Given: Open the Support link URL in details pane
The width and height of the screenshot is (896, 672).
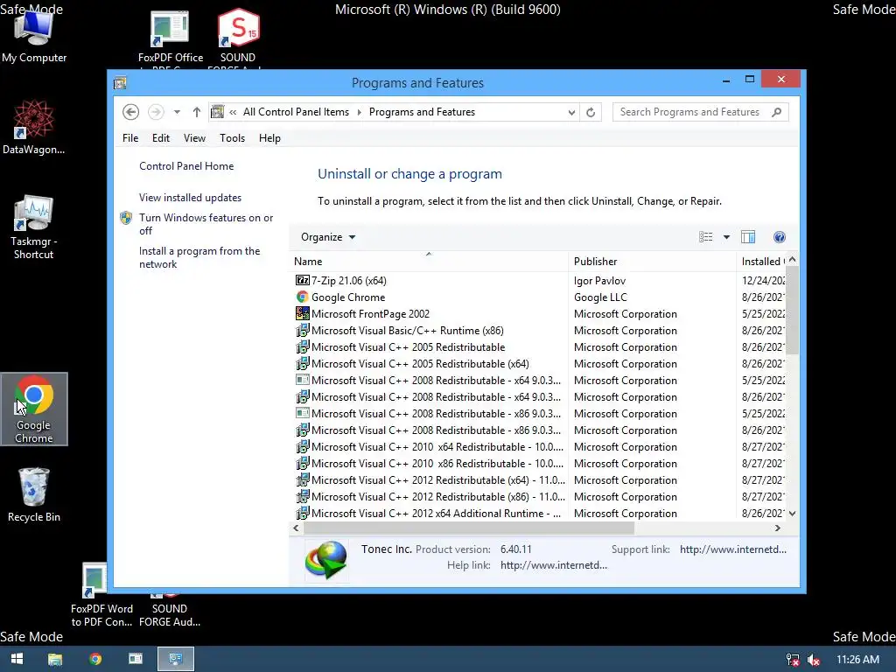Looking at the screenshot, I should [x=733, y=549].
